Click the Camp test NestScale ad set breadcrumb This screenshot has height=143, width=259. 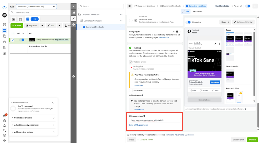click(170, 6)
